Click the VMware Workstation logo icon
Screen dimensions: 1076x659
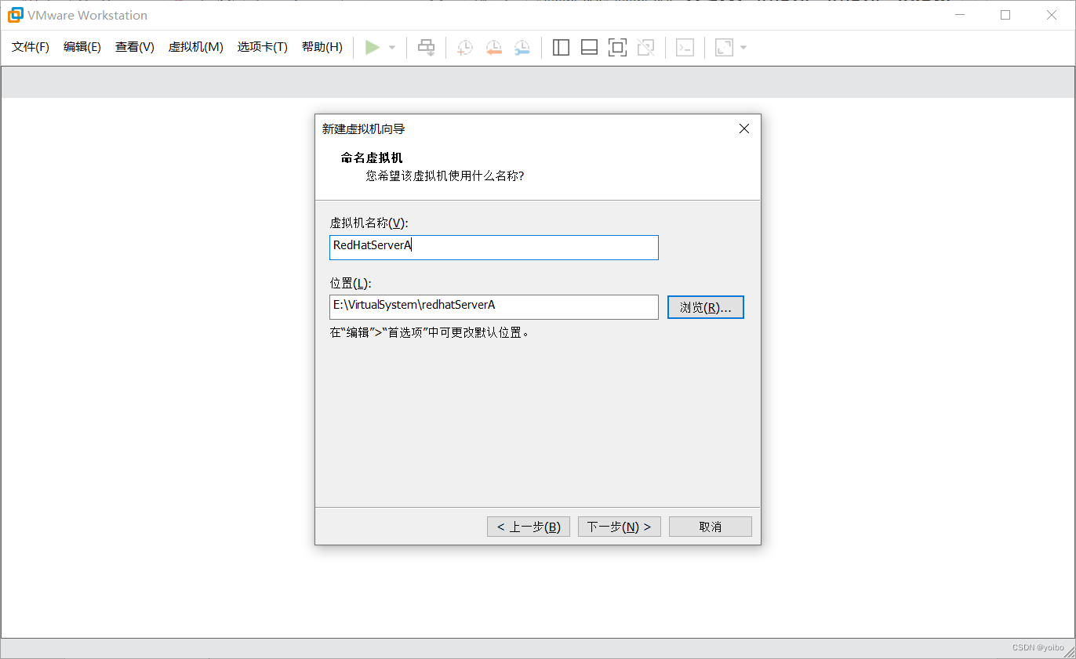point(15,15)
